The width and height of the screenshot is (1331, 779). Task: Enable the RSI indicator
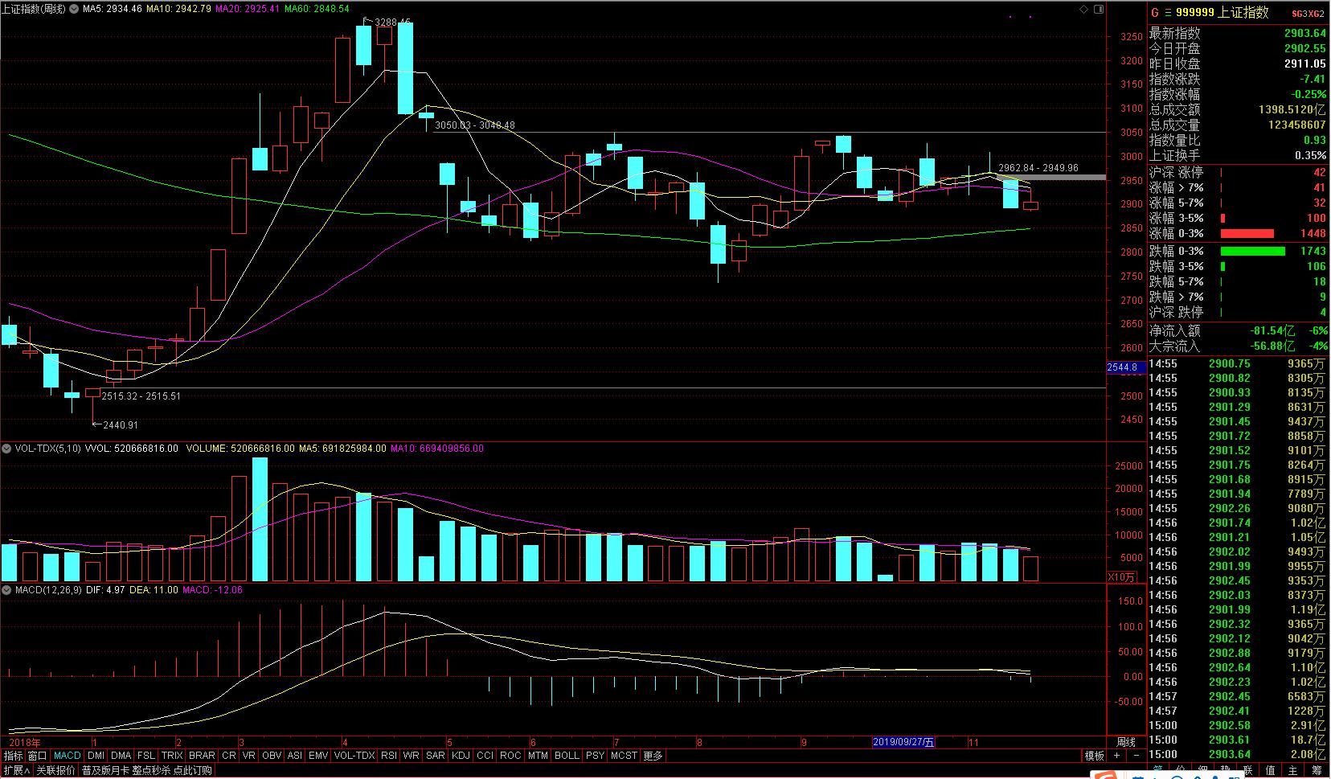tap(389, 756)
